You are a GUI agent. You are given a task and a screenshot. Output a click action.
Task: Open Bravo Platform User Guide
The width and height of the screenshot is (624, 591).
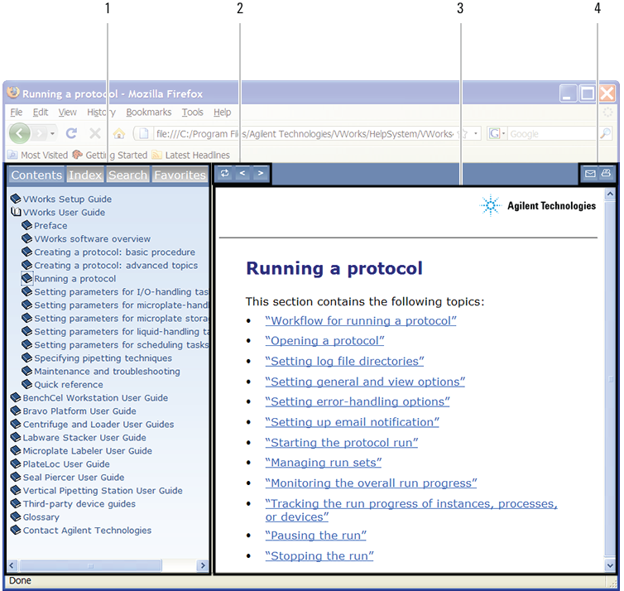pyautogui.click(x=79, y=411)
